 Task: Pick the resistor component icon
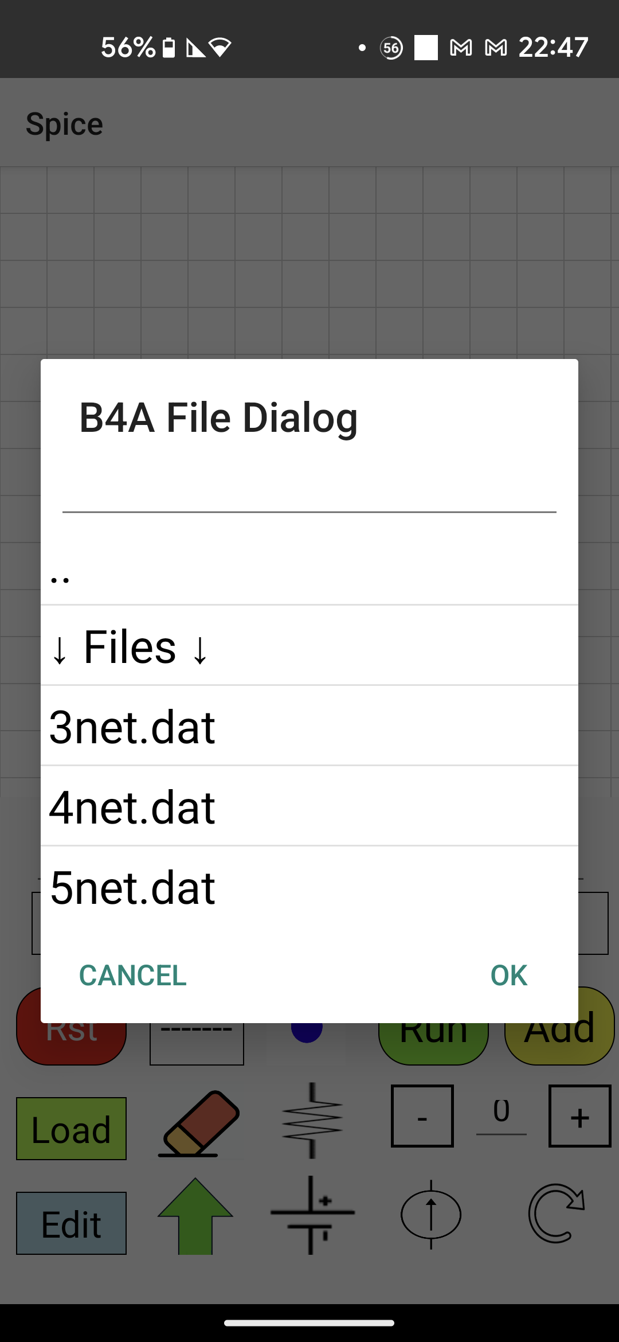pos(312,1119)
